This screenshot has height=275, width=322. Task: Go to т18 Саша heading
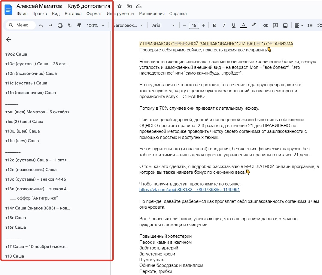tap(15, 256)
